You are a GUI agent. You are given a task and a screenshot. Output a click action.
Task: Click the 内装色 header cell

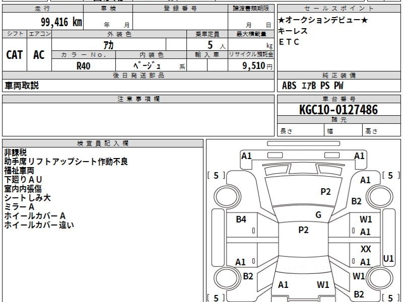(151, 55)
